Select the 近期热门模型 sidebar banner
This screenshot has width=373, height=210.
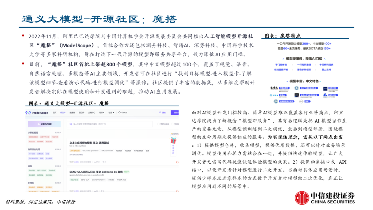pos(45,124)
